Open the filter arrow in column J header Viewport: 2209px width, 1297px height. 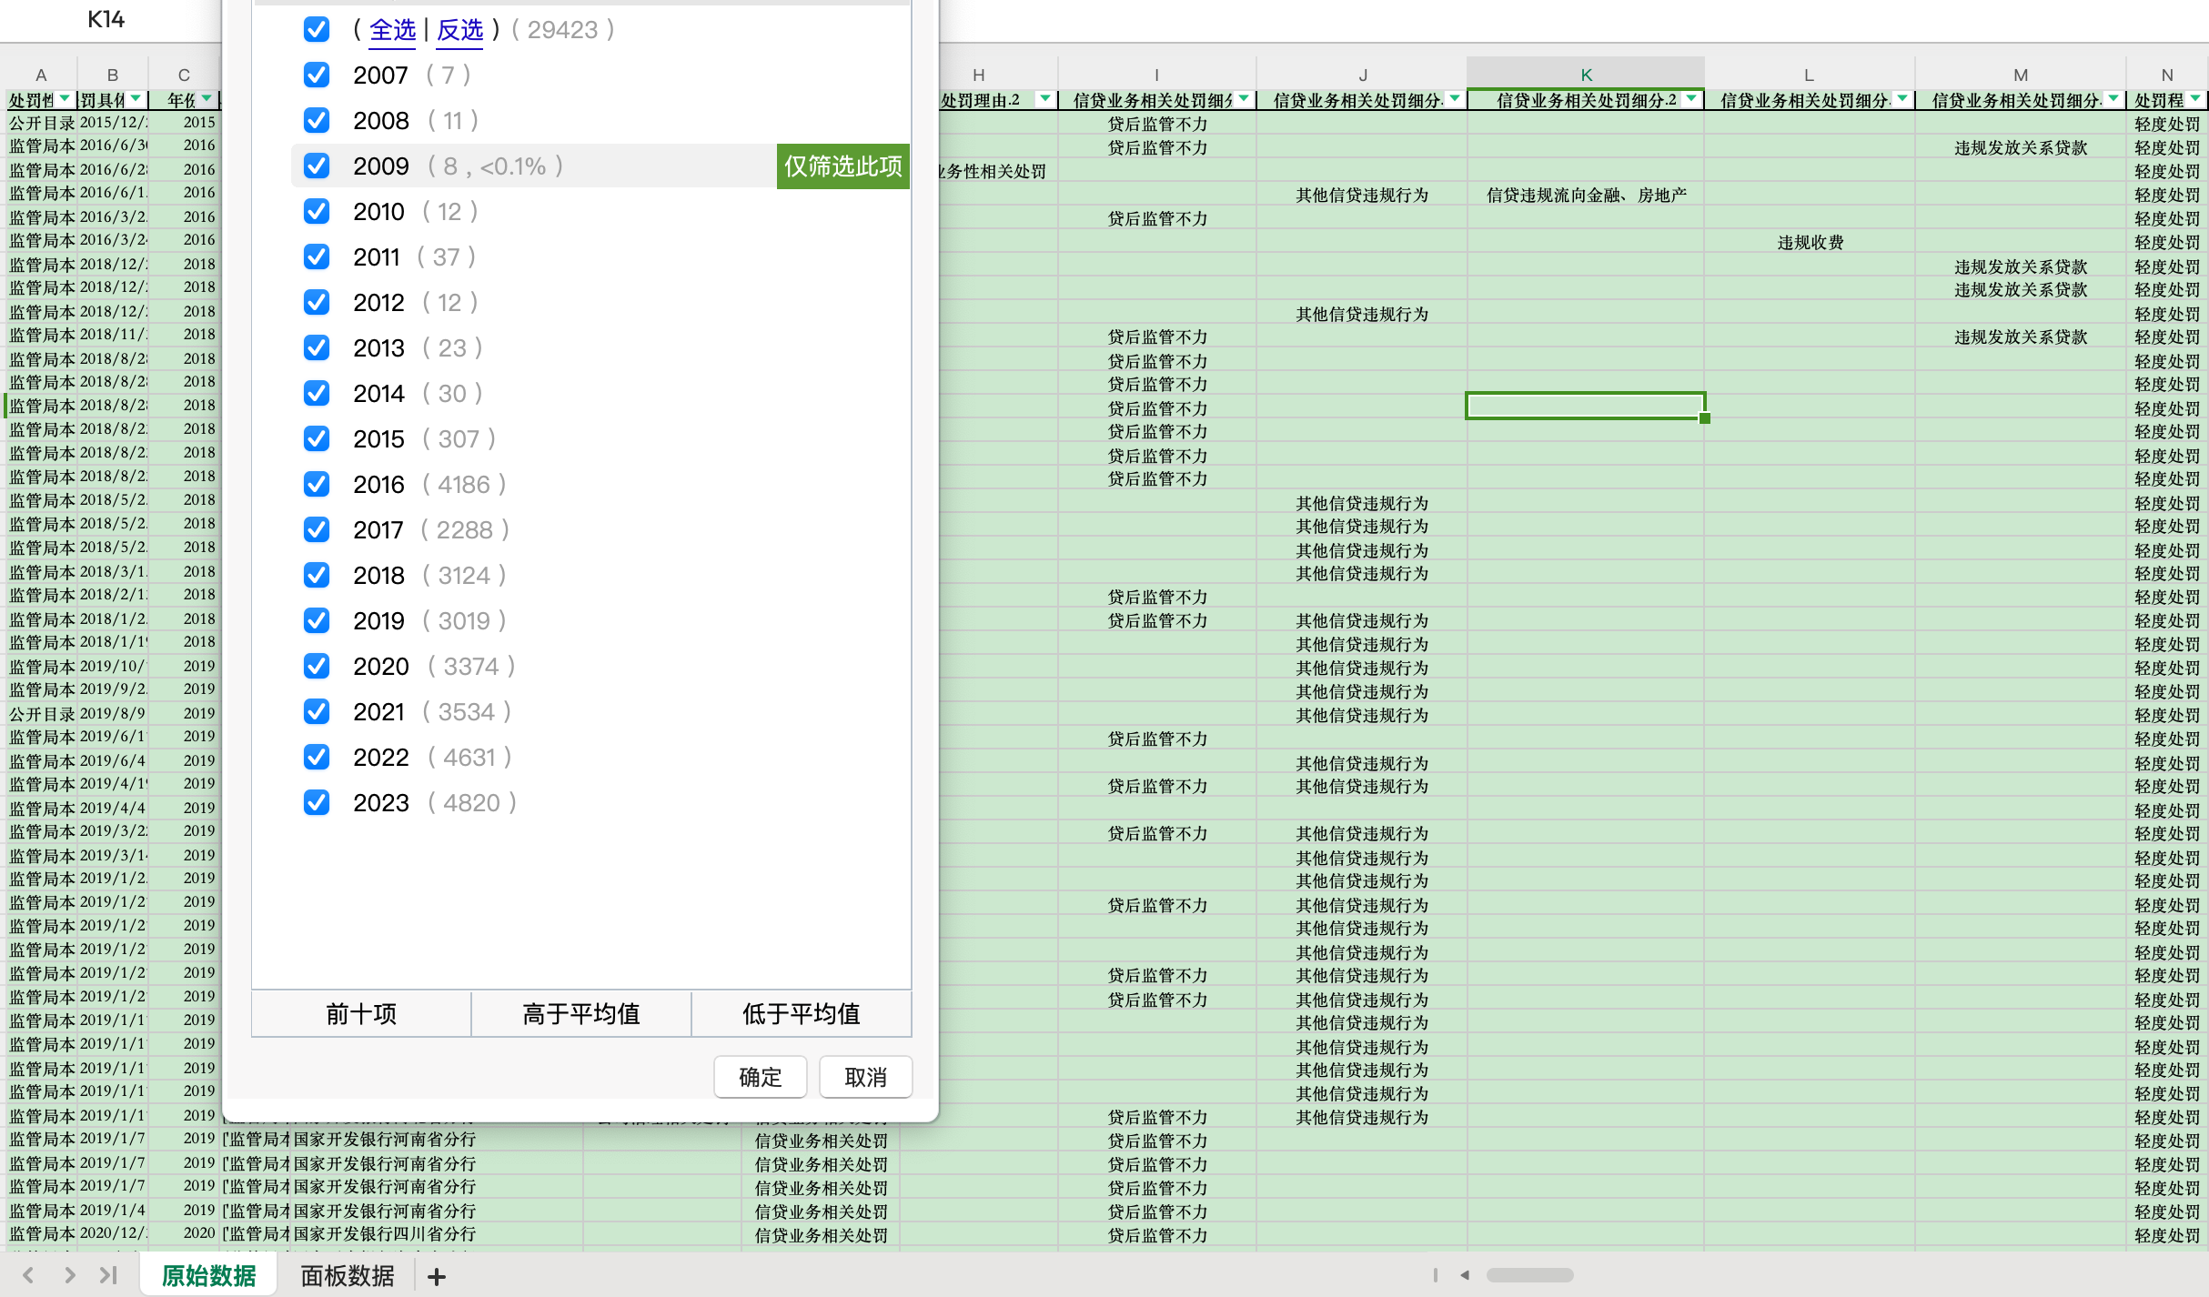pyautogui.click(x=1455, y=98)
